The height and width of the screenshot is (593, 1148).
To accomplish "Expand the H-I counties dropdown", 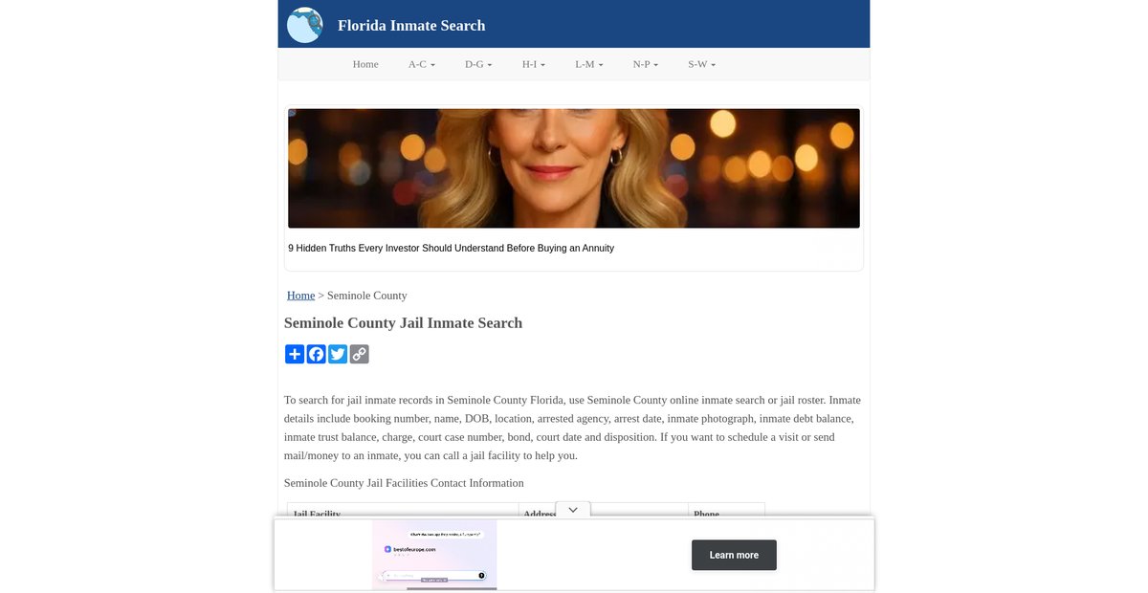I will (534, 64).
